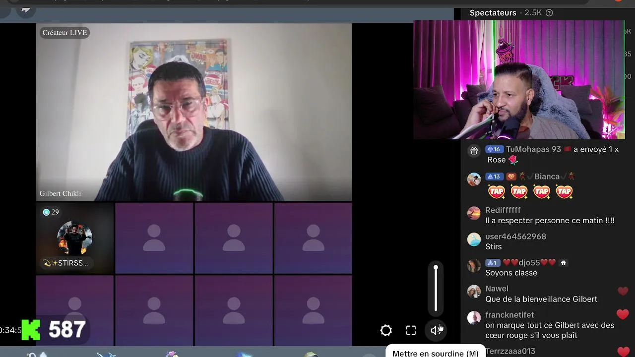Click the level 16 badge next to TuMohapas

[495, 149]
